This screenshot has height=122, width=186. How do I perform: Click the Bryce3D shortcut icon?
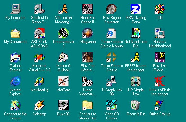63,105
